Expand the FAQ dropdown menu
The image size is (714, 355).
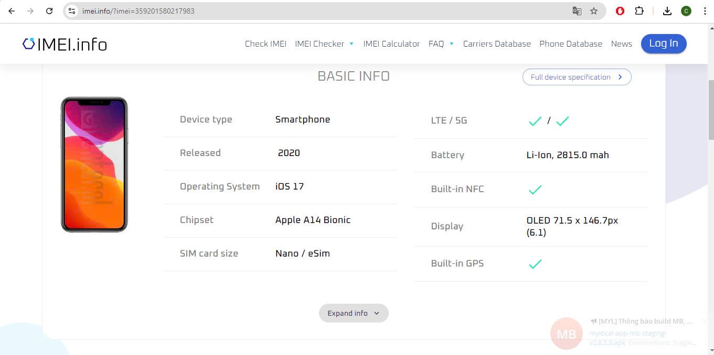pyautogui.click(x=441, y=44)
